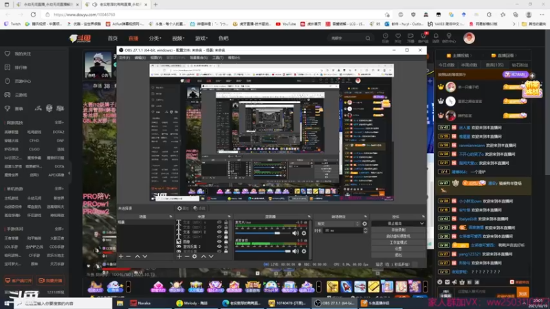Toggle lock on third text source
Image resolution: width=550 pixels, height=309 pixels.
[x=226, y=232]
